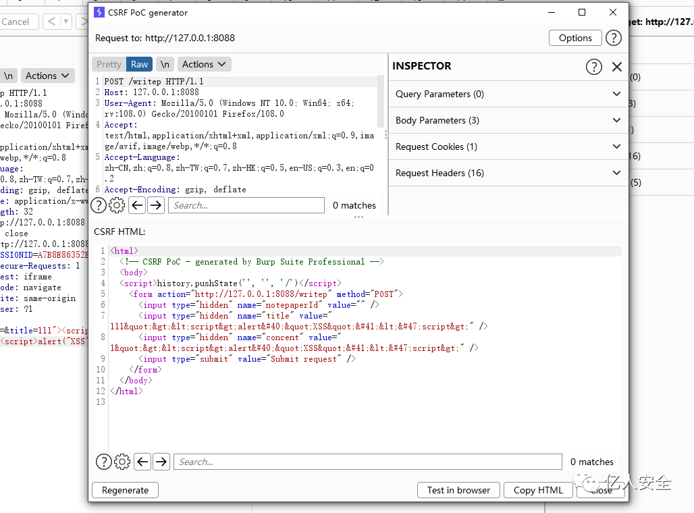Click Copy HTML button
This screenshot has width=694, height=513.
pyautogui.click(x=538, y=490)
